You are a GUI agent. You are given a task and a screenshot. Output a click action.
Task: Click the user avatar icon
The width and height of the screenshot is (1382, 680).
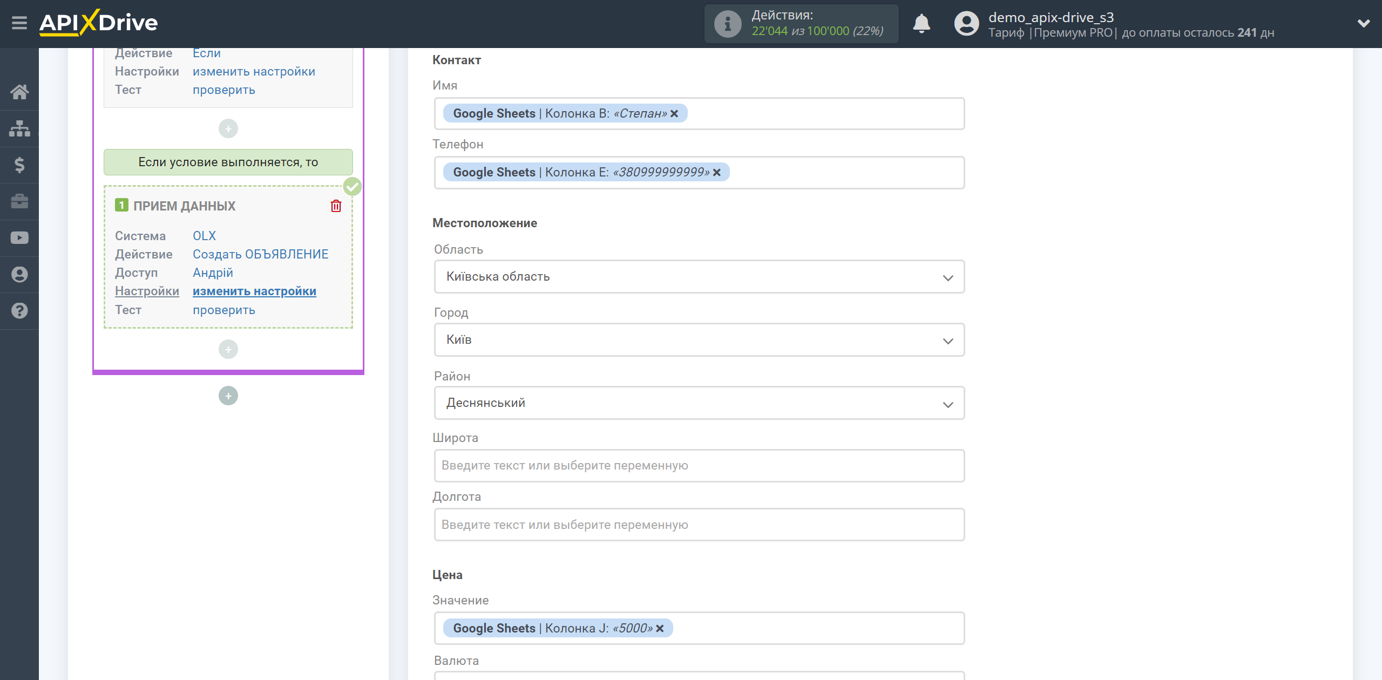(x=966, y=24)
